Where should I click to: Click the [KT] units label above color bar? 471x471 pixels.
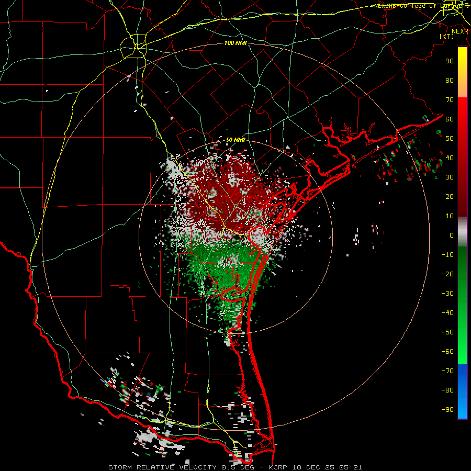pos(447,36)
